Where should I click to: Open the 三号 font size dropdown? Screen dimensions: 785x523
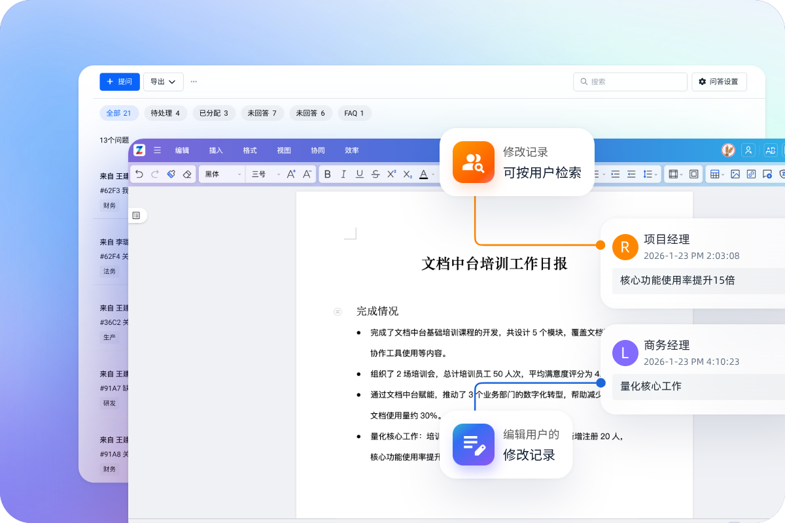click(x=266, y=174)
